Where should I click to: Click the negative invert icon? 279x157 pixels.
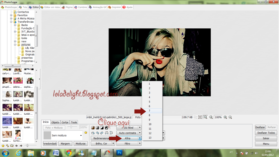(x=106, y=128)
